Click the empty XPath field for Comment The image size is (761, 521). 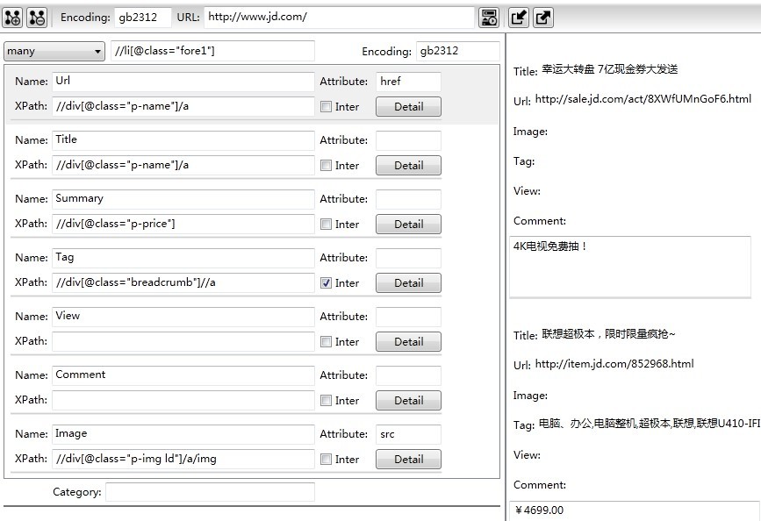point(183,400)
